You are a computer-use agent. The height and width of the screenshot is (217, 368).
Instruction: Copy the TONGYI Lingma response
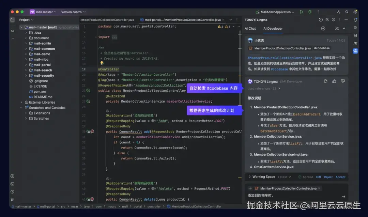(x=325, y=81)
